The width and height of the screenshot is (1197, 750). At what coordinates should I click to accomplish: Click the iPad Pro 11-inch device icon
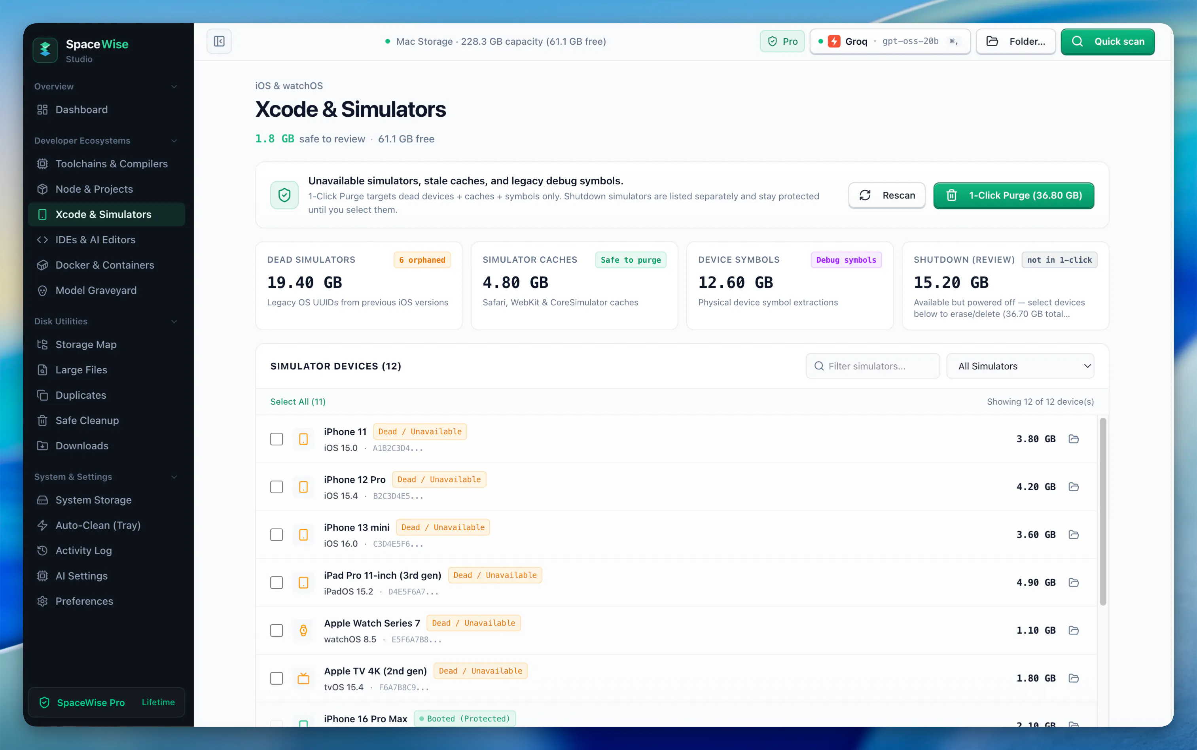303,582
